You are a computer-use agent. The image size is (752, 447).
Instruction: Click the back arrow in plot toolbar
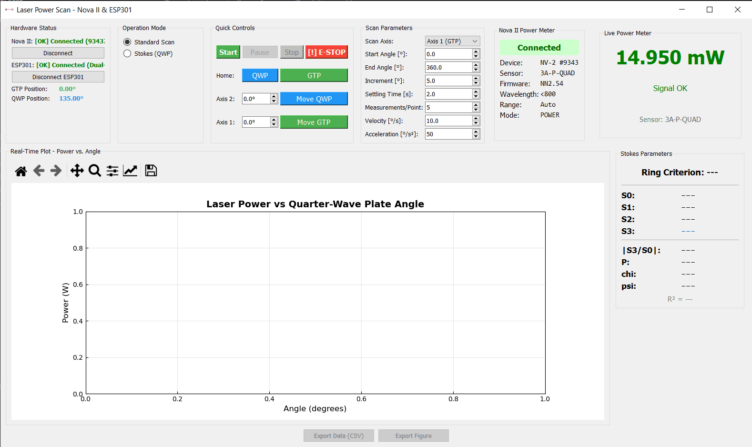point(39,171)
